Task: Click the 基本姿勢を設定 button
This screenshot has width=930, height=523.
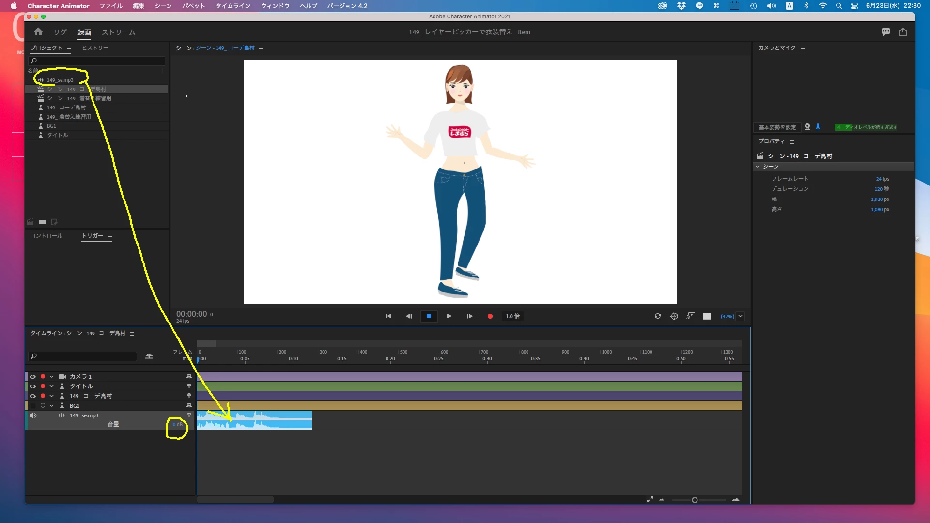Action: click(777, 127)
